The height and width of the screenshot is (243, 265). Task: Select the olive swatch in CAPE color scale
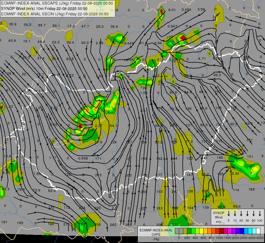click(185, 231)
